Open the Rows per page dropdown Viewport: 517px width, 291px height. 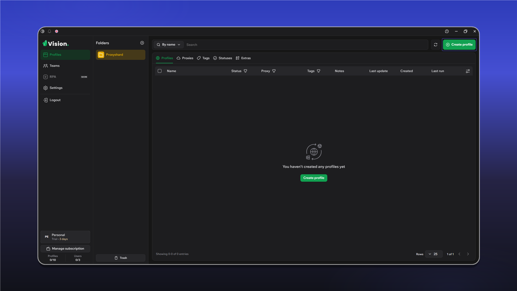(x=434, y=254)
